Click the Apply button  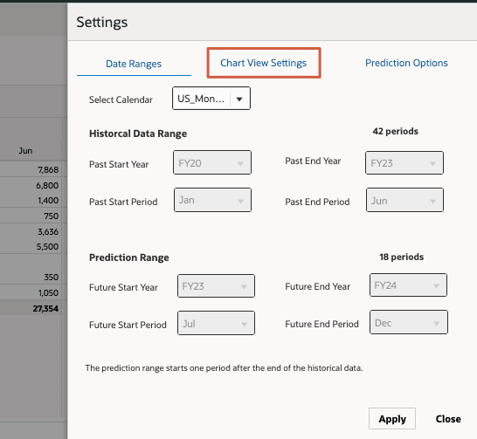[x=392, y=419]
